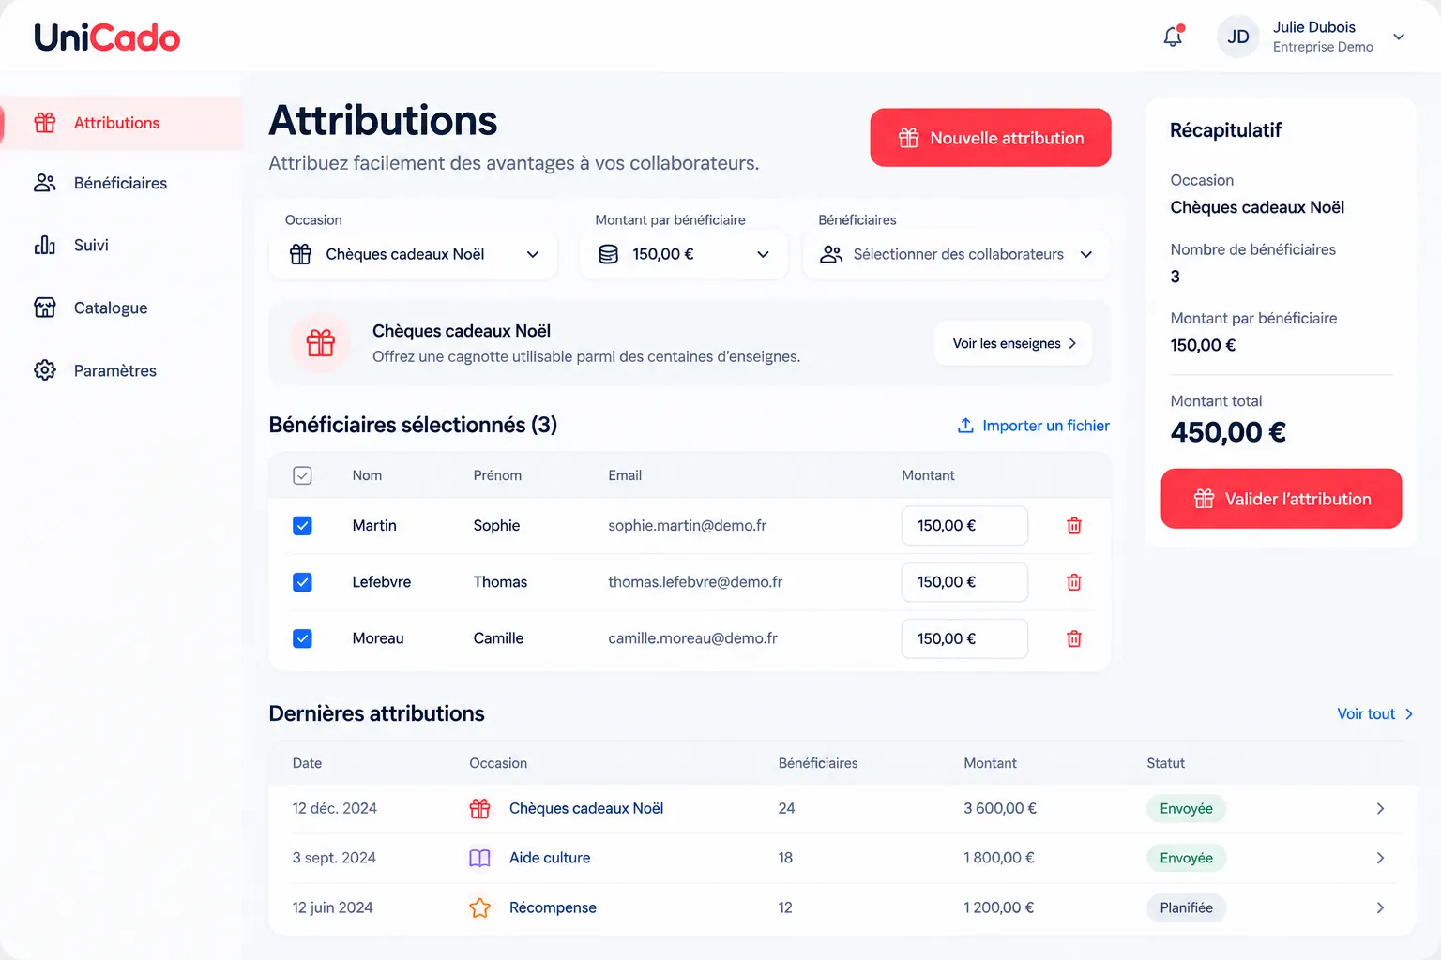Open Sélectionner des collaborateurs dropdown
Viewport: 1441px width, 960px height.
coord(957,254)
